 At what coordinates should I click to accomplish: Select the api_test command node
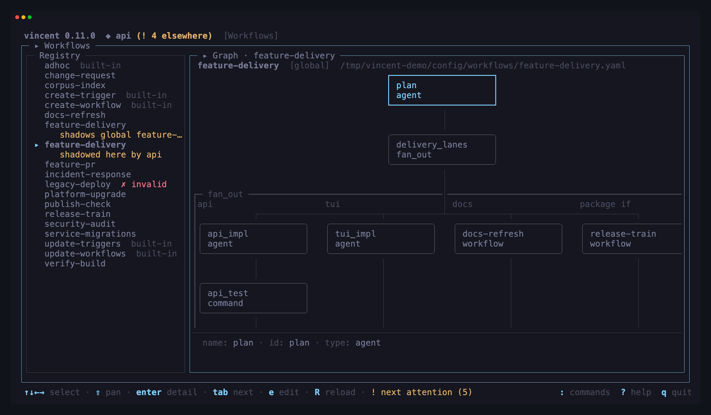pyautogui.click(x=253, y=298)
